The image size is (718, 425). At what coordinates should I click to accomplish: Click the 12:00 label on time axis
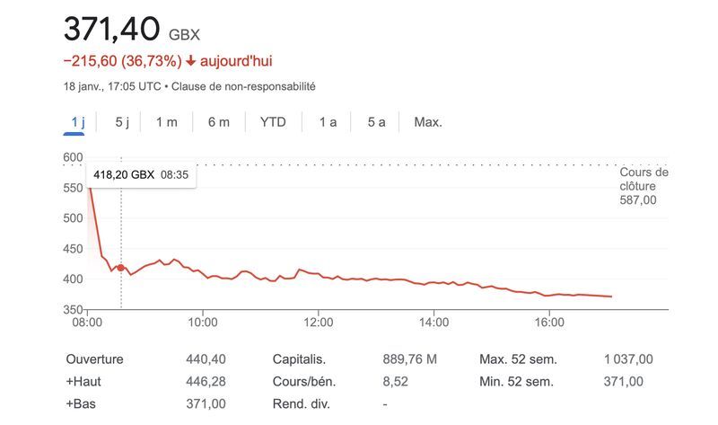pos(319,322)
